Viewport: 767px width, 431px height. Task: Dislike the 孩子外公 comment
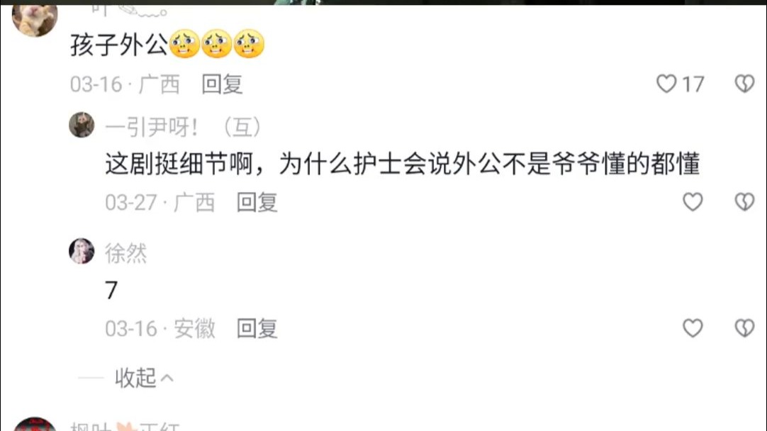pos(744,84)
